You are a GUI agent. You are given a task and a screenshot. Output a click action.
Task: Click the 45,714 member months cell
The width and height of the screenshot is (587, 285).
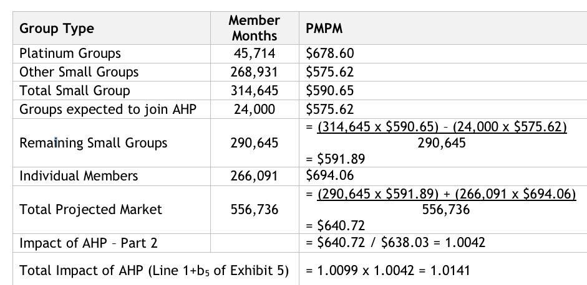[x=254, y=54]
